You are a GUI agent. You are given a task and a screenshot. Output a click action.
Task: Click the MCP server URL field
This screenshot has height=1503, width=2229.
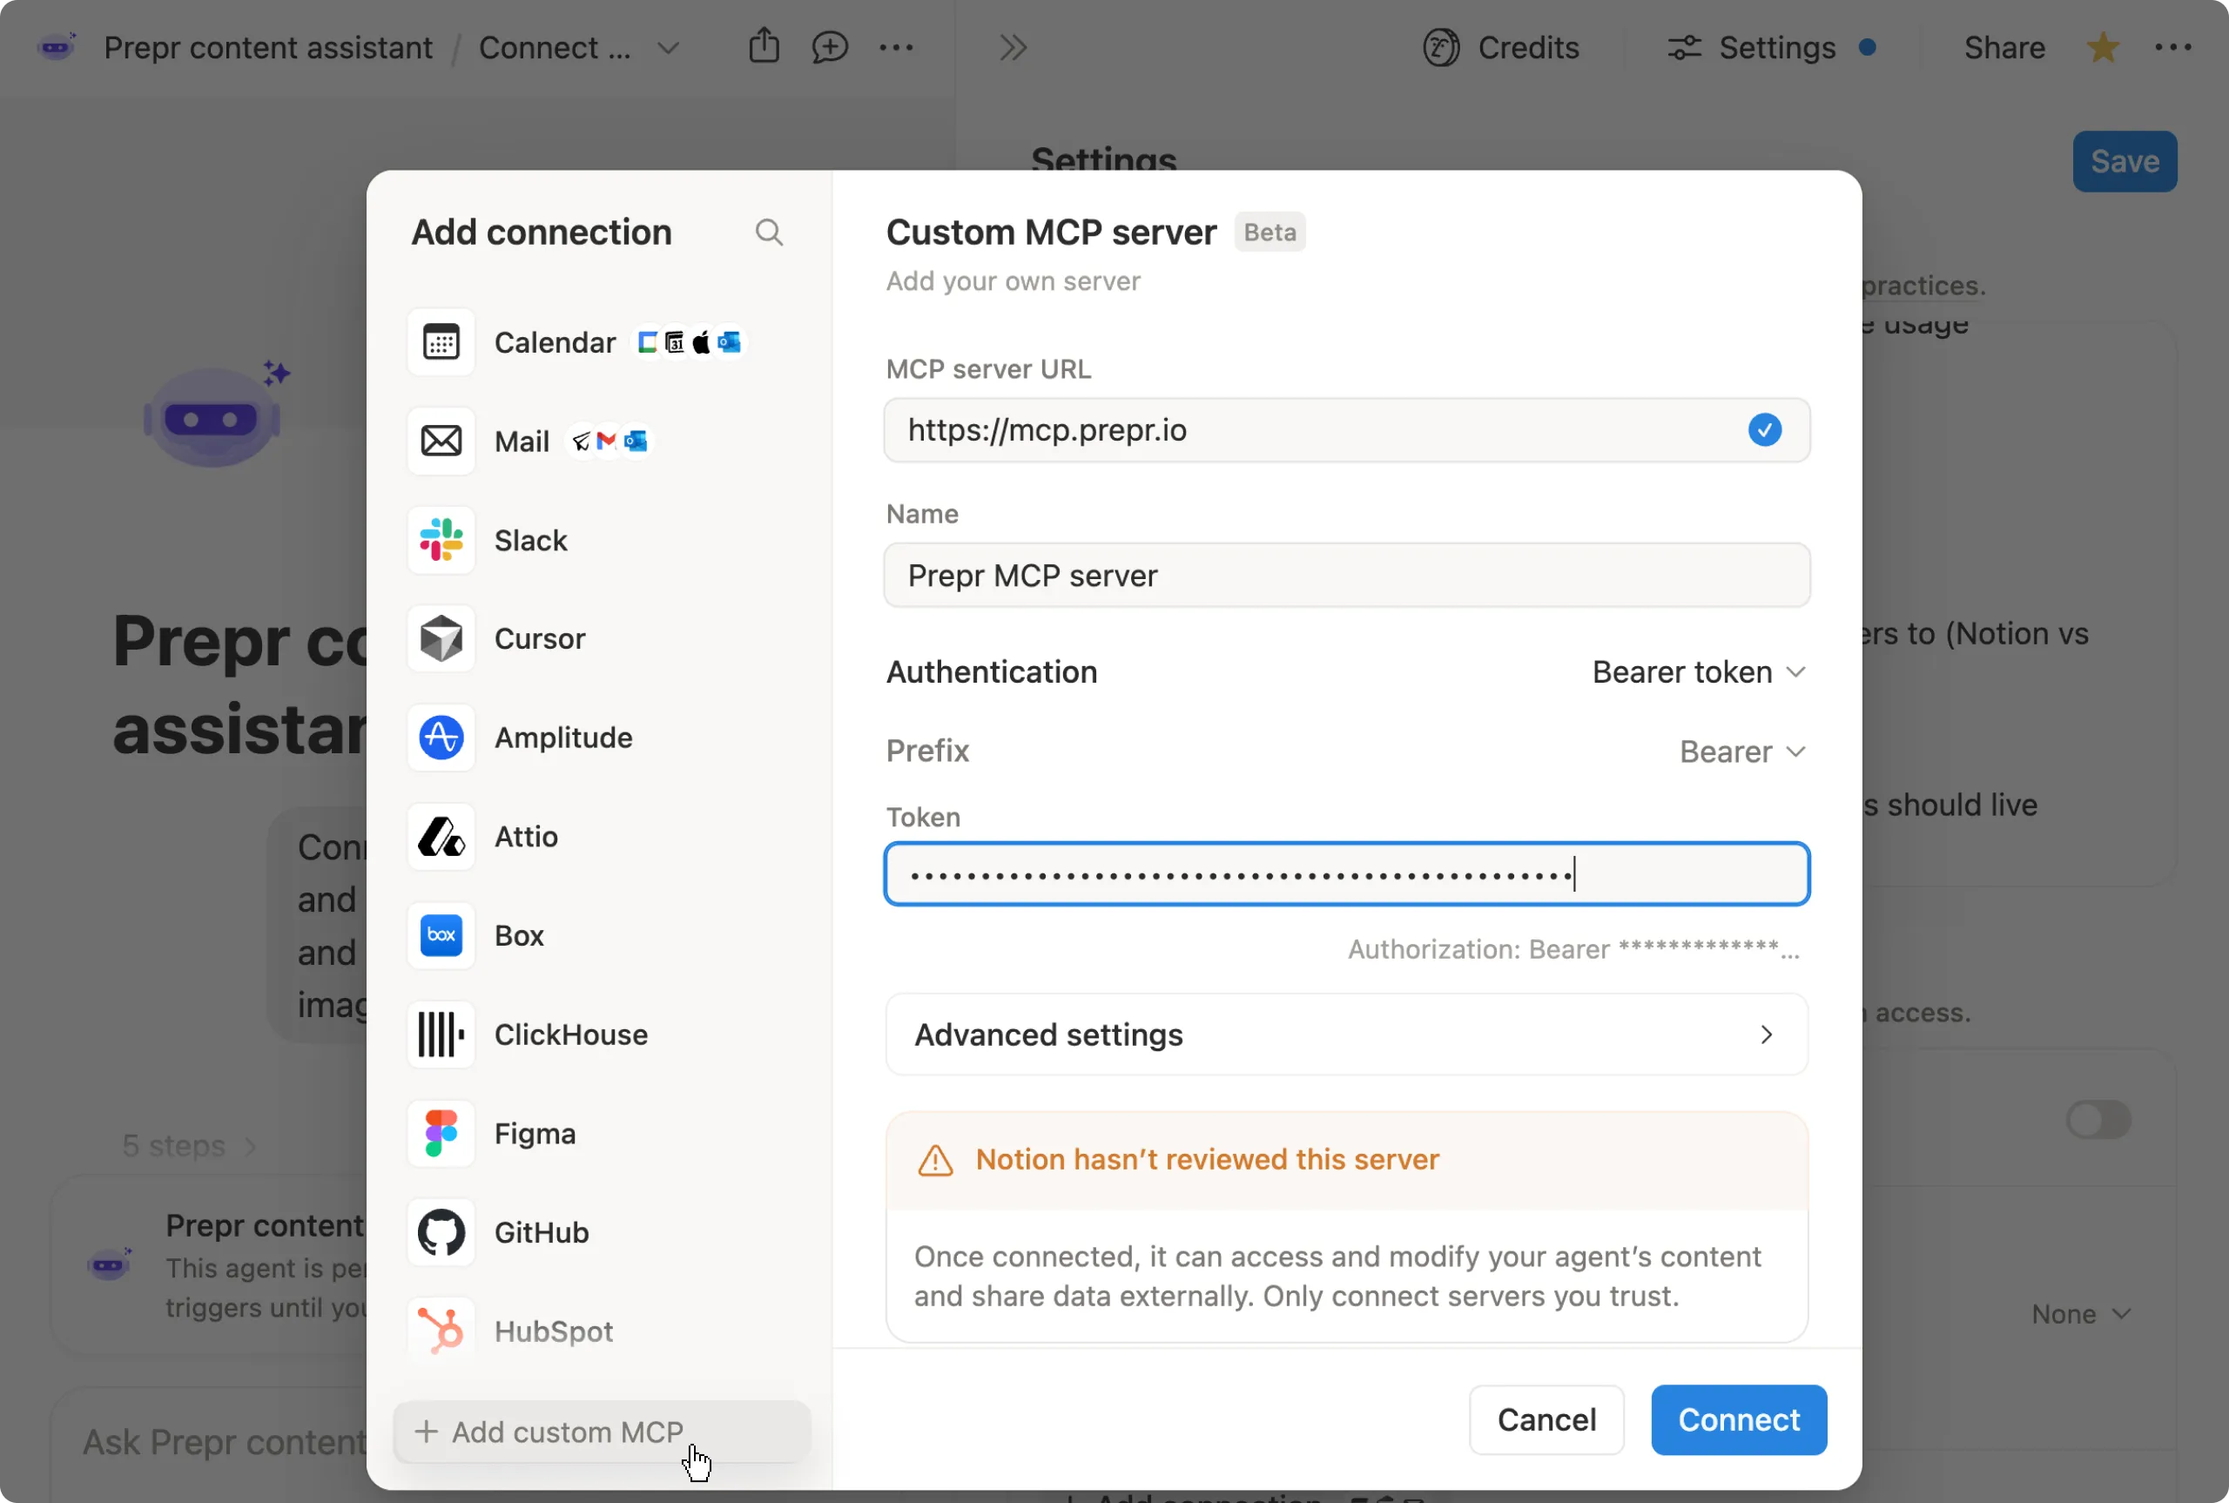[x=1346, y=430]
